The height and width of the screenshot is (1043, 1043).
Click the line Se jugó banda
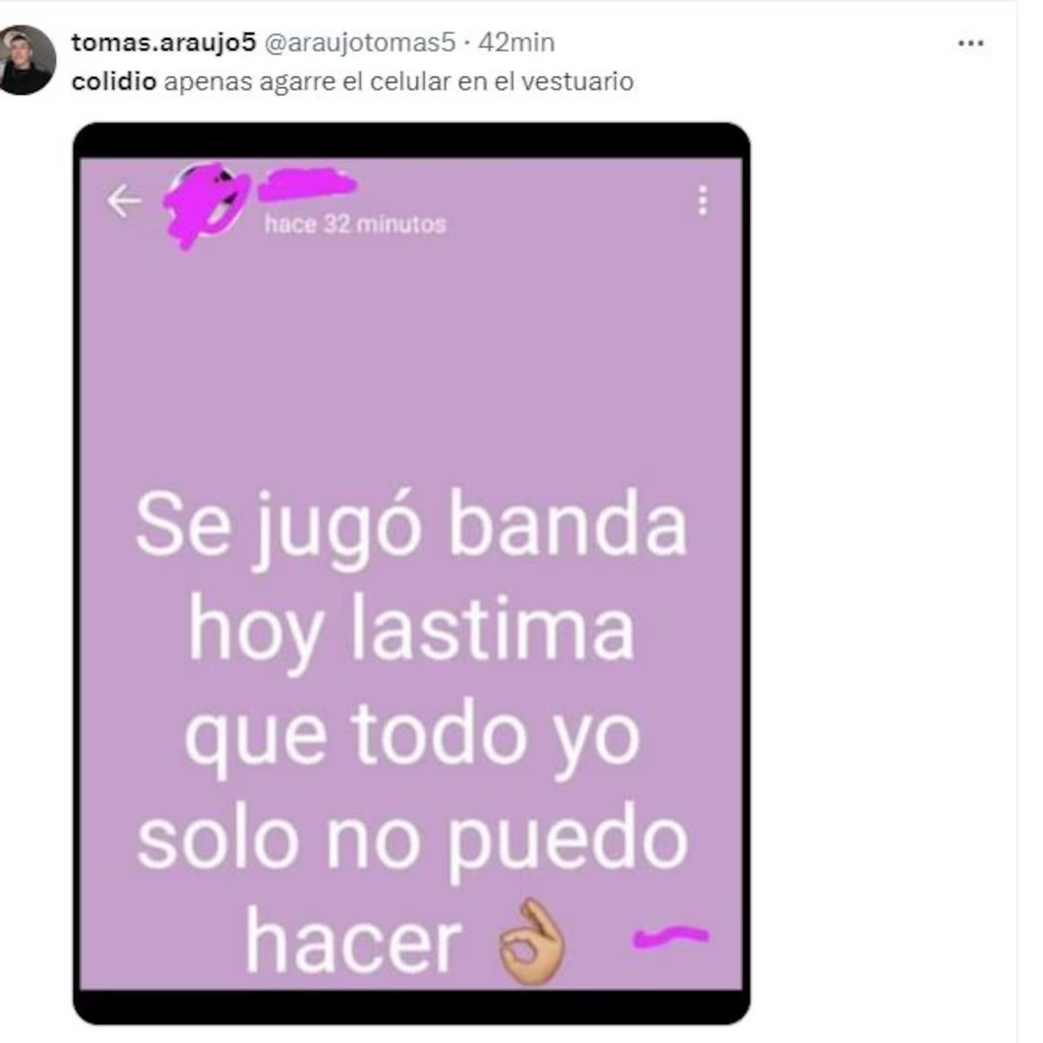tap(411, 529)
